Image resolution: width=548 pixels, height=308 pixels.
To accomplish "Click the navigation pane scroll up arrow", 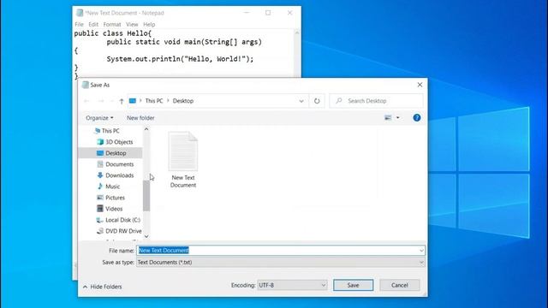I will pyautogui.click(x=146, y=129).
